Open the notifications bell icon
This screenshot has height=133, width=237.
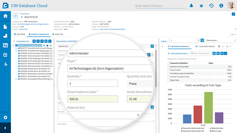[191, 6]
